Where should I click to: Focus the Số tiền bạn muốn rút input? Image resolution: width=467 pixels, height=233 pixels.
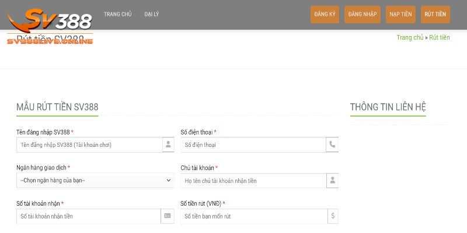click(x=255, y=216)
